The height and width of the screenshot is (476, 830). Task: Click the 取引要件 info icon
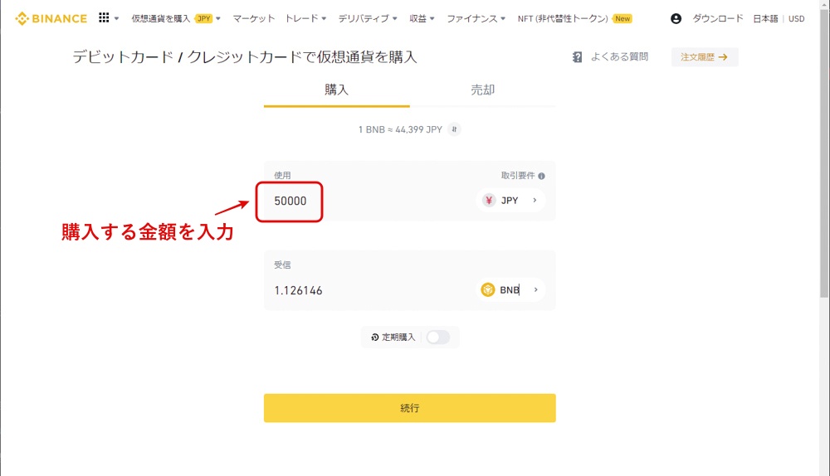[x=541, y=176]
